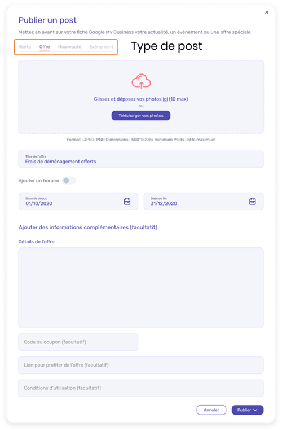Click the cloud upload icon

pos(141,81)
